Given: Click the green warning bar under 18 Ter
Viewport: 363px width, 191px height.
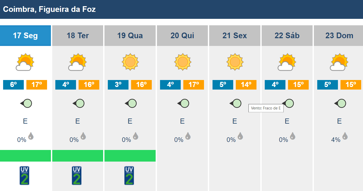Looking at the screenshot, I should (x=78, y=156).
